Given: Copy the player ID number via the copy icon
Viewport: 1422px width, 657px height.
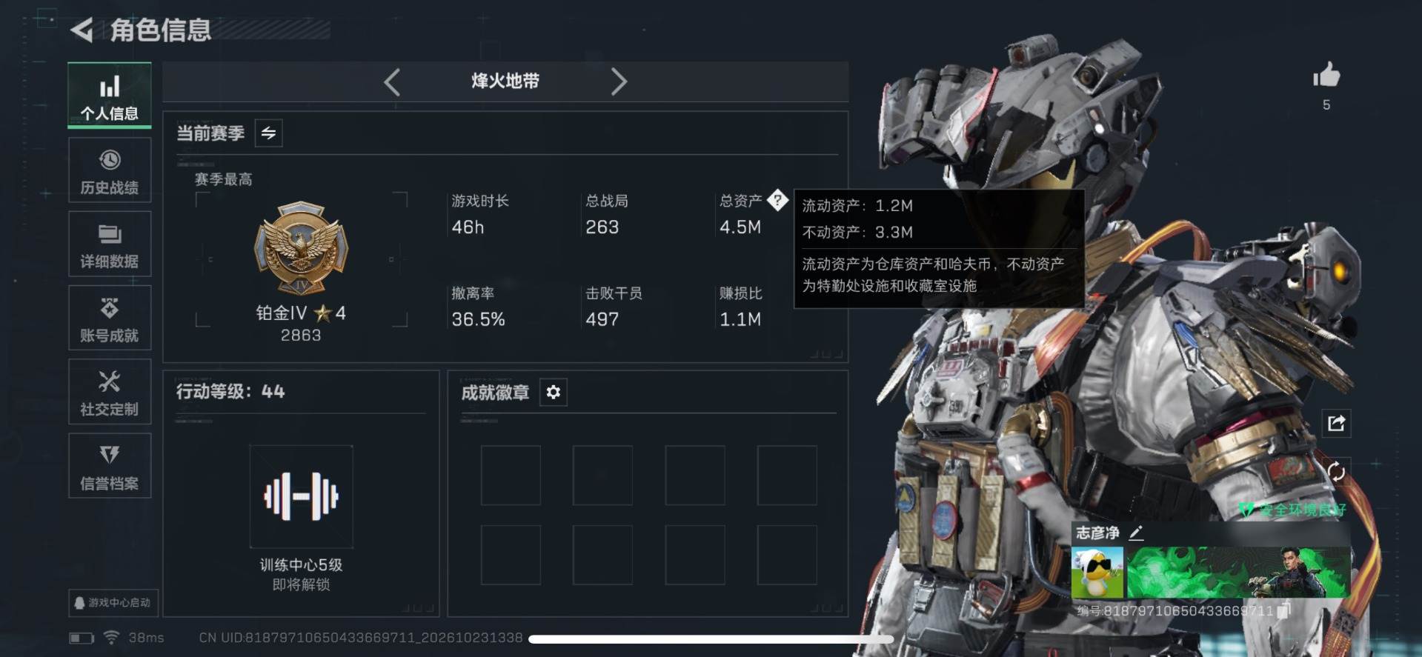Looking at the screenshot, I should [1284, 610].
